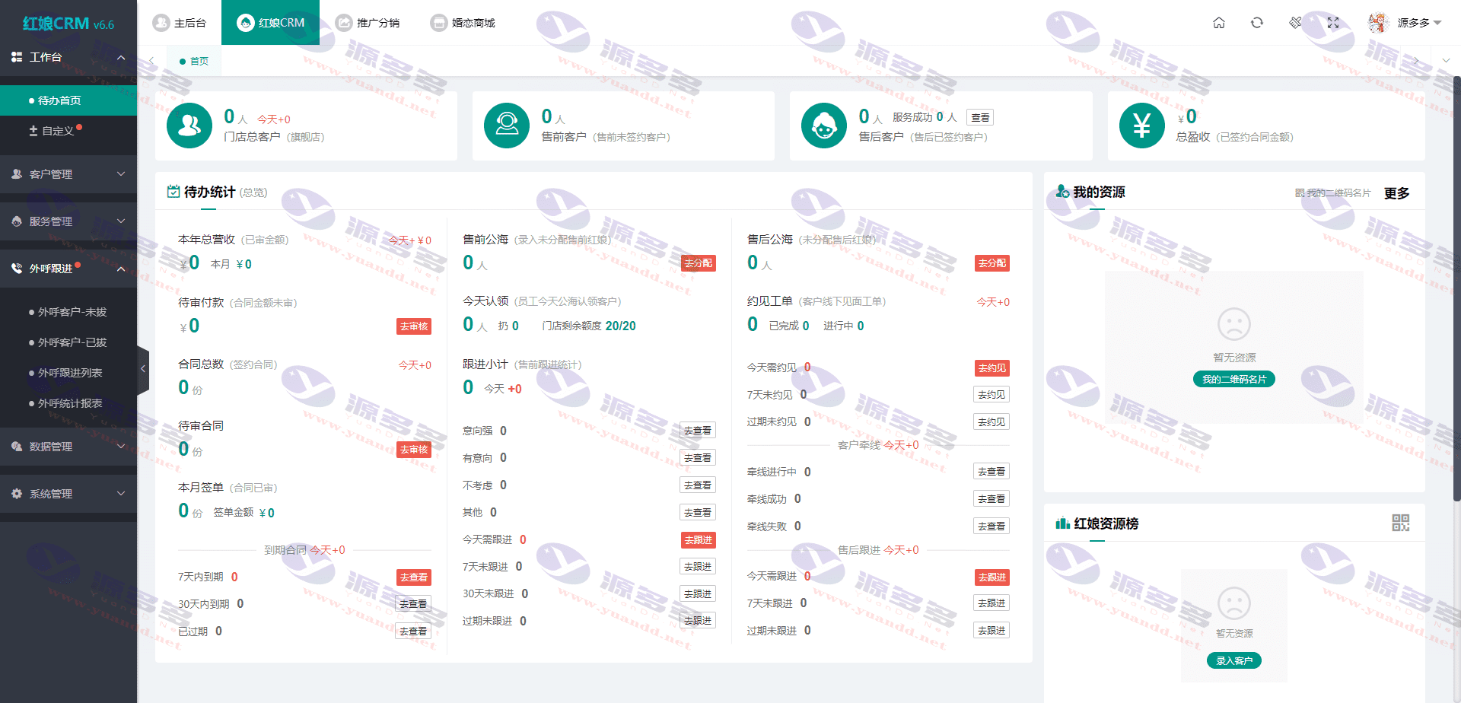Open 外呼统计报表 in sidebar
Viewport: 1461px width, 703px height.
point(70,403)
